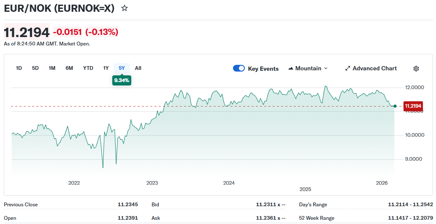This screenshot has height=224, width=436.
Task: Expand the Mountain chart style dropdown chevron
Action: point(326,69)
